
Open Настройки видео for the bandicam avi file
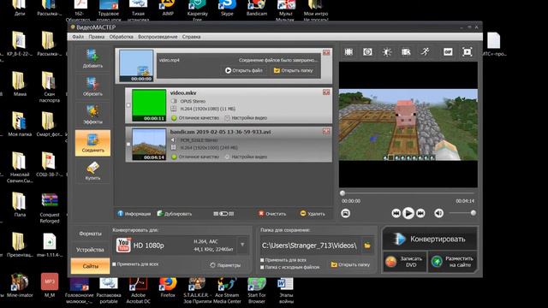(246, 157)
